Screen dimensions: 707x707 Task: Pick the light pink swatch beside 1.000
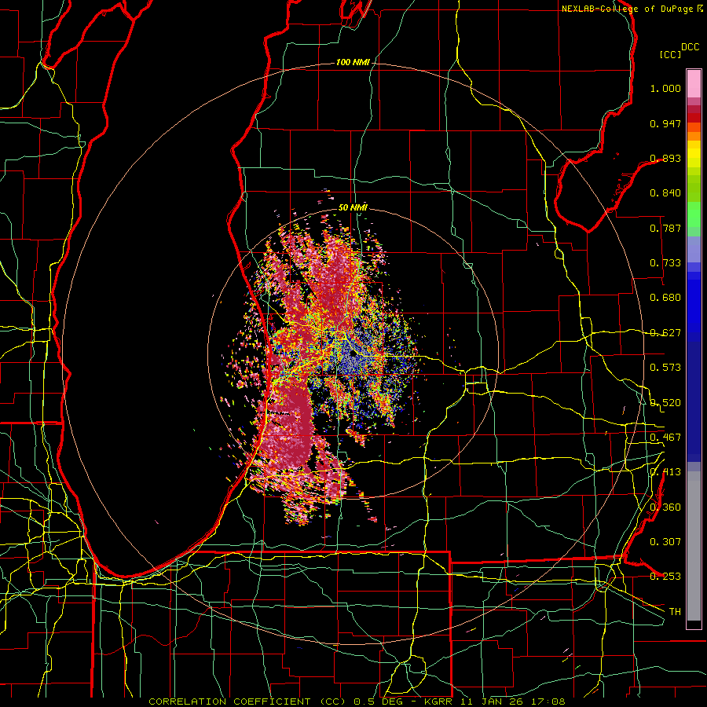click(x=694, y=84)
